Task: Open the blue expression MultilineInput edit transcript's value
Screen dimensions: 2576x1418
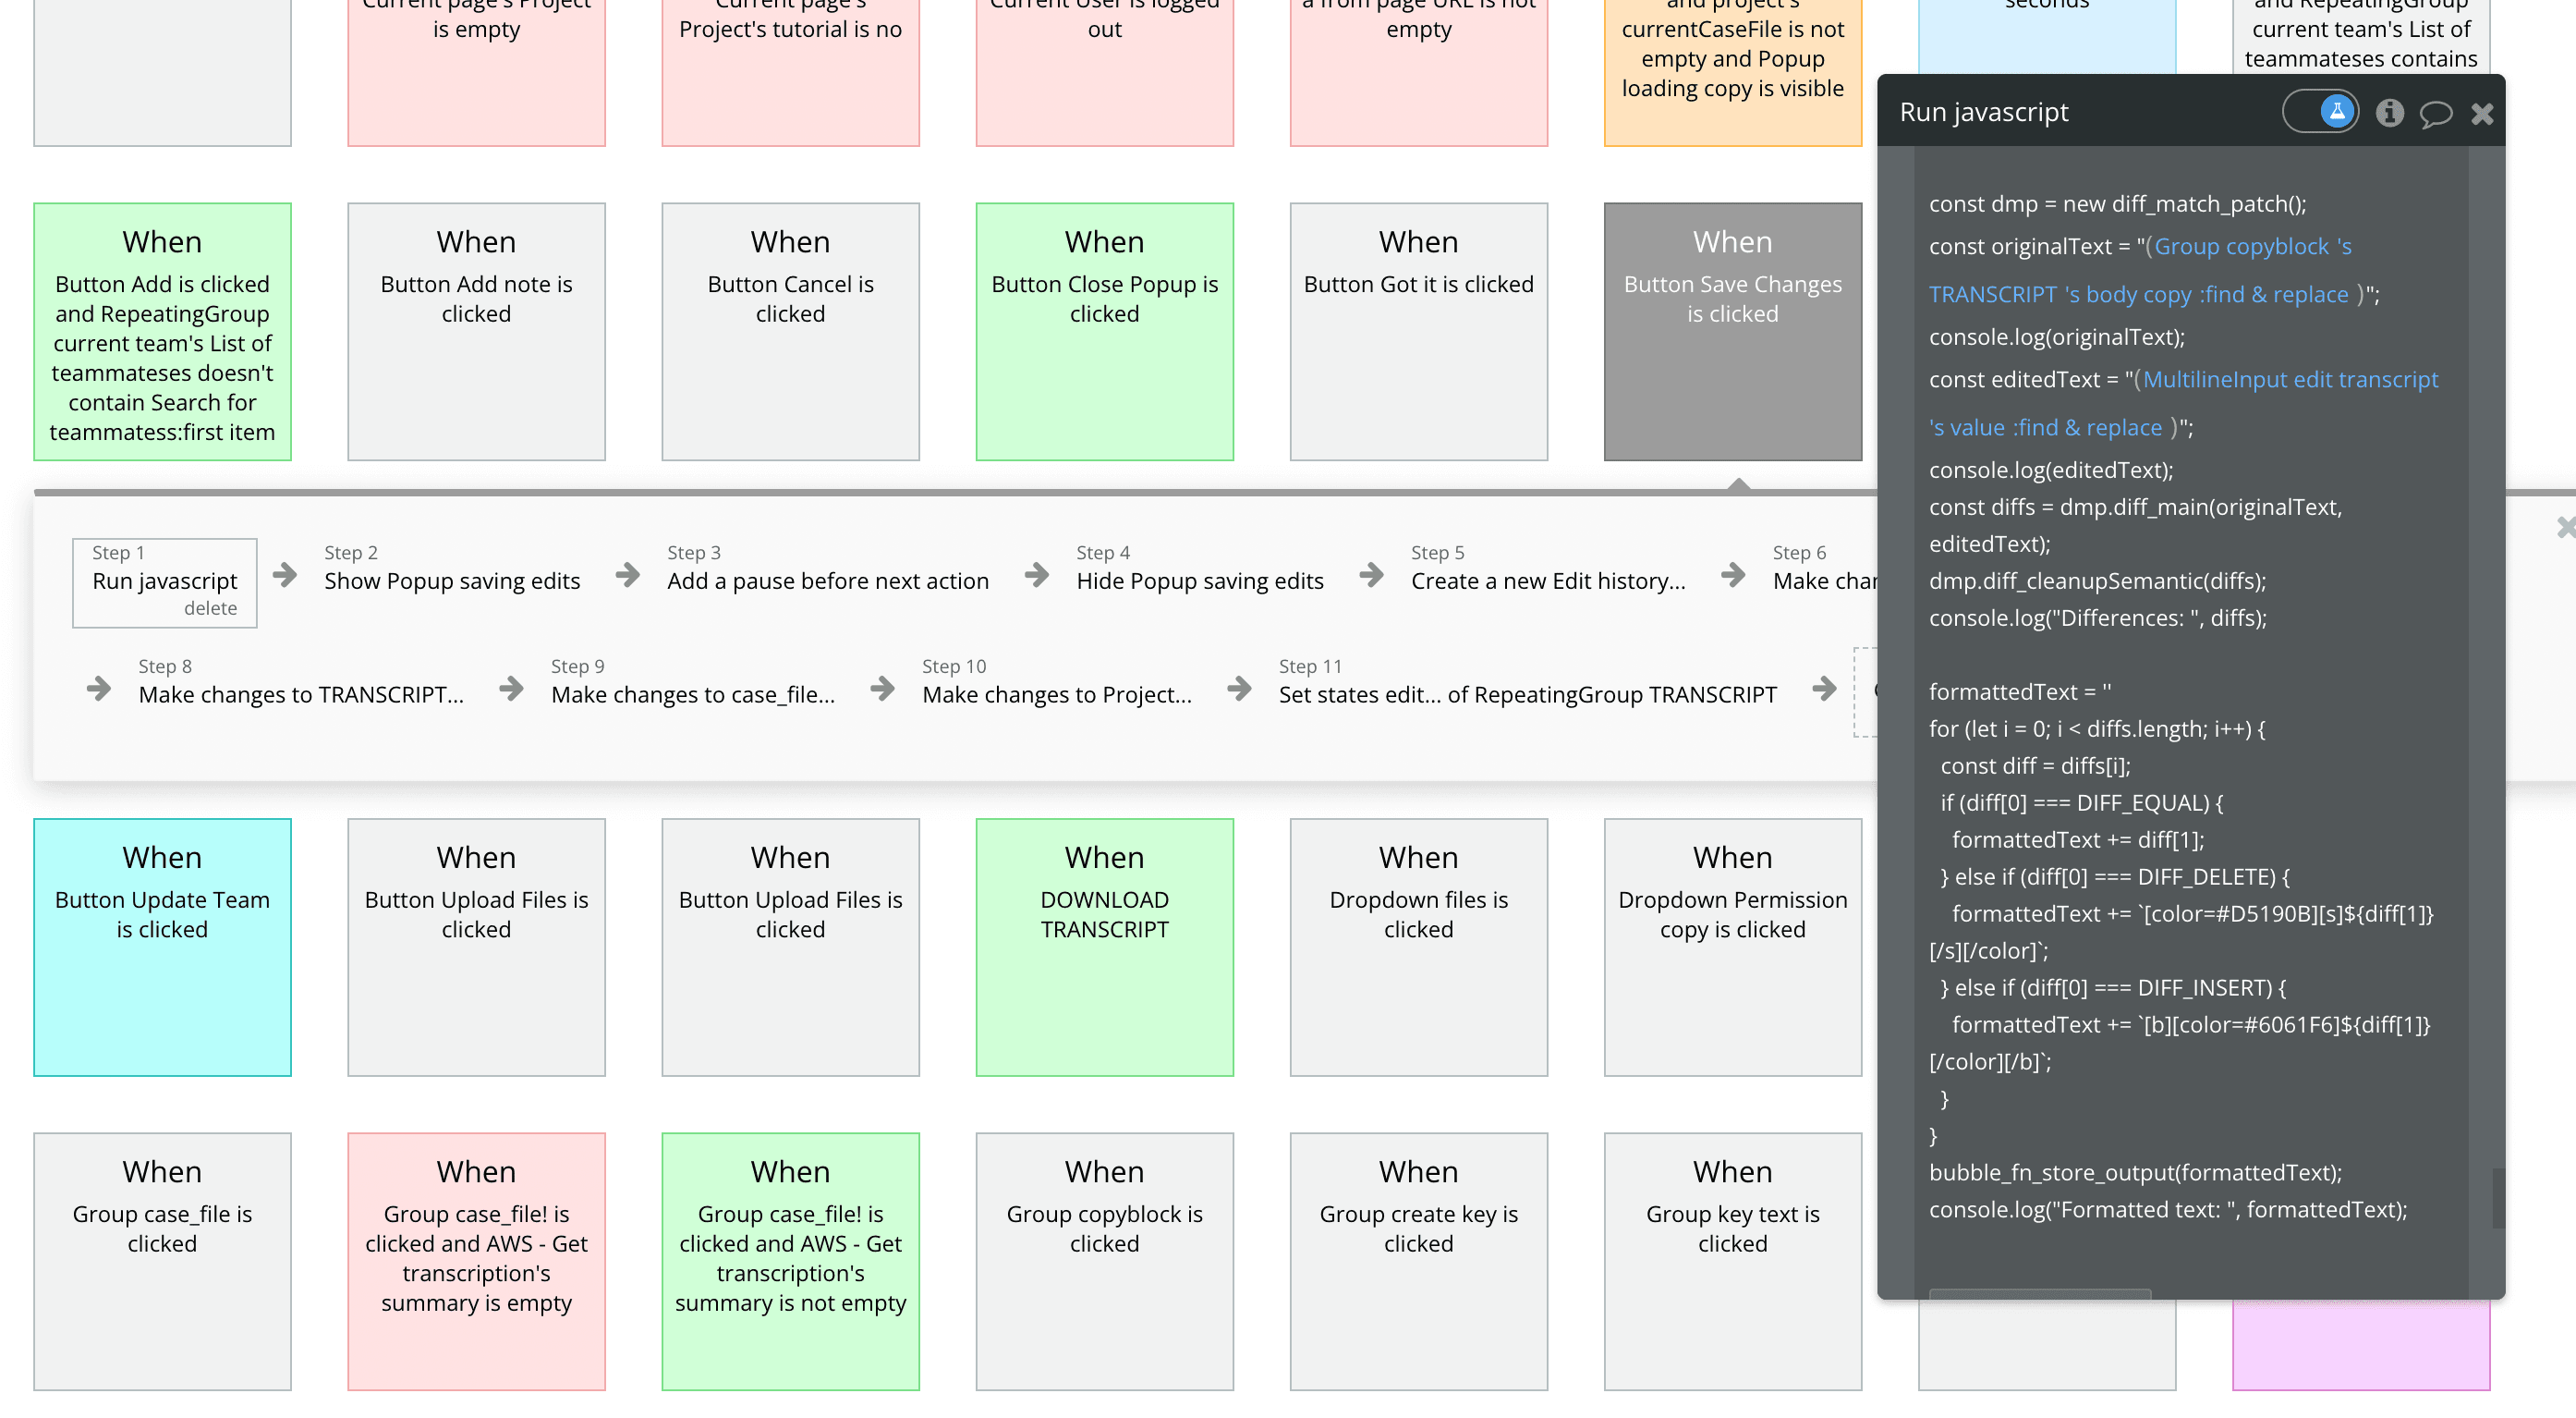Action: tap(2290, 379)
